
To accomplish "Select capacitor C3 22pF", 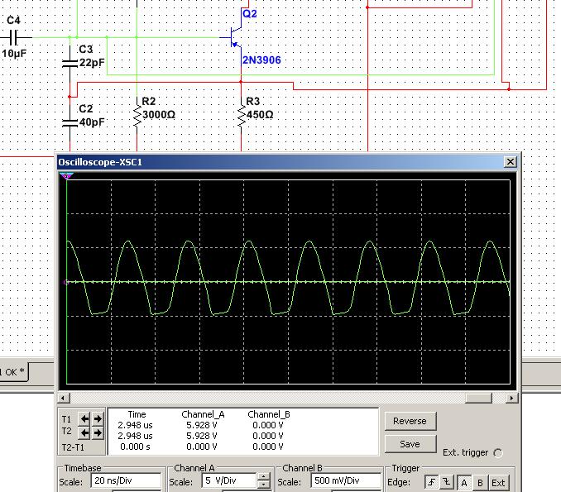I will (70, 64).
